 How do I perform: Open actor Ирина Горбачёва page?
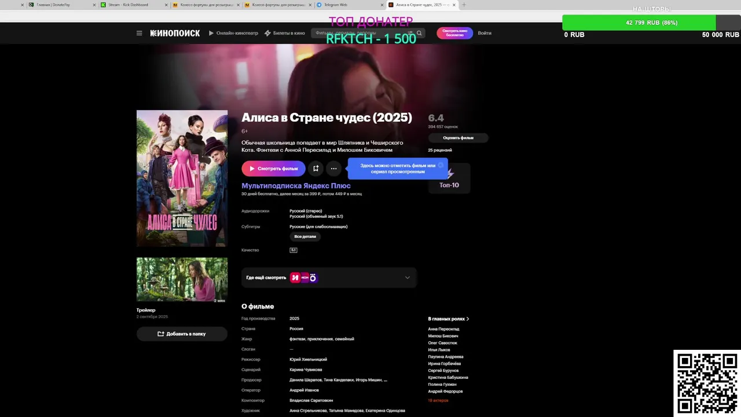click(445, 364)
